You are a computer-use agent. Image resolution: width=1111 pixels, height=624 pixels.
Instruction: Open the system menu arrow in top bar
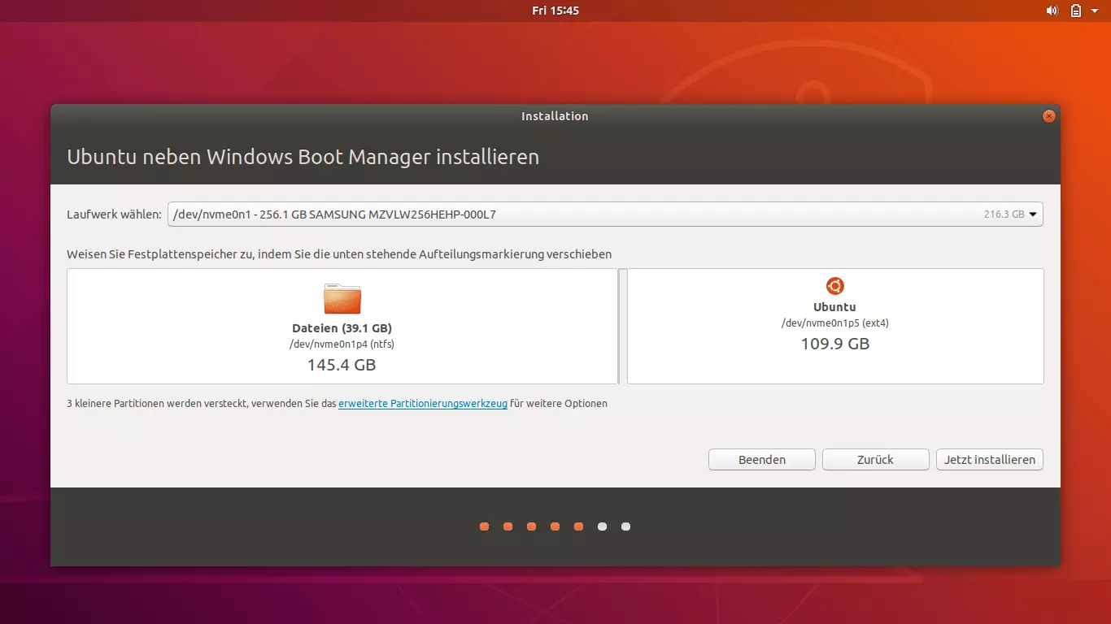click(1095, 11)
